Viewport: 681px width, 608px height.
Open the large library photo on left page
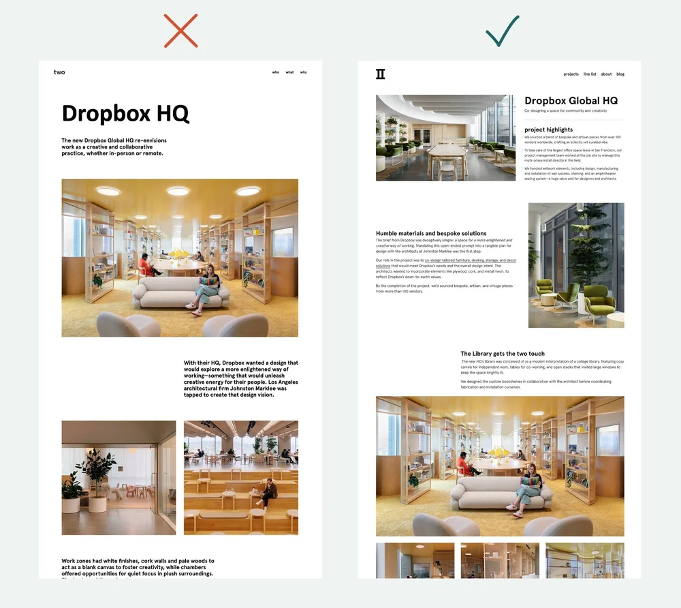click(x=180, y=258)
